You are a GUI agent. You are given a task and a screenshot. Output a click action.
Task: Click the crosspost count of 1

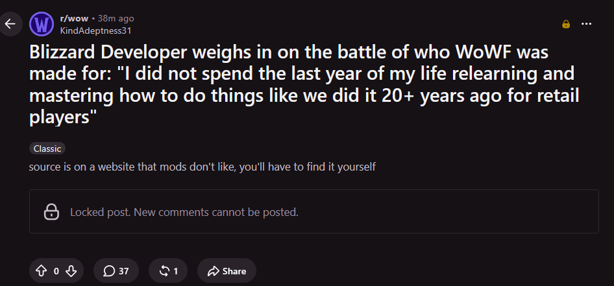pos(176,271)
